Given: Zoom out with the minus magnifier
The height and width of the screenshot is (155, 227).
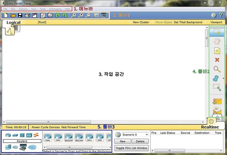Looking at the screenshot, I should pyautogui.click(x=88, y=15).
